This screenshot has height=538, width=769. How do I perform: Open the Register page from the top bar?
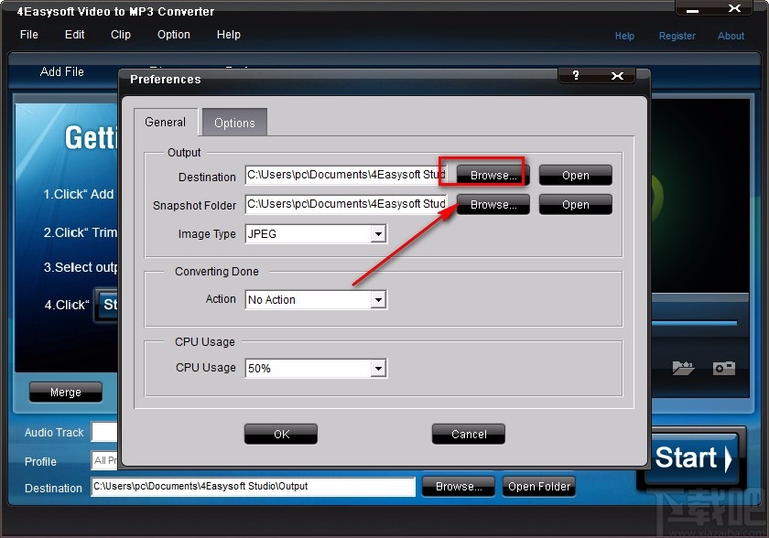click(x=677, y=36)
